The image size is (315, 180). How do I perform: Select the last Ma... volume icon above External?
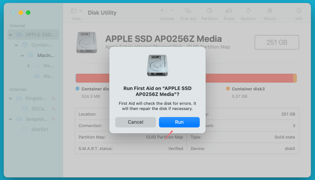coord(37,76)
